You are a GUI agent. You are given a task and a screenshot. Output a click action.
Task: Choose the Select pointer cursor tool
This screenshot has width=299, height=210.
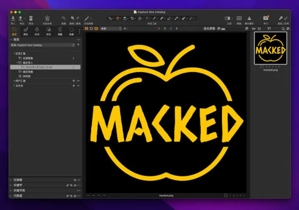click(110, 19)
